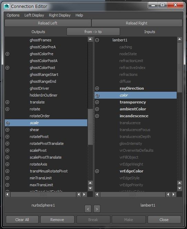The height and width of the screenshot is (229, 187).
Task: Open the Right Display menu
Action: [60, 15]
